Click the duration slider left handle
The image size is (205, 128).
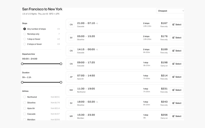point(22,82)
